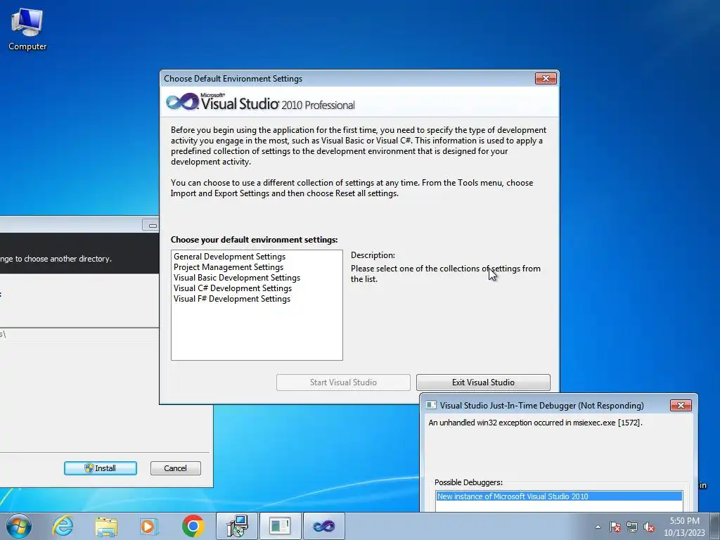The height and width of the screenshot is (540, 720).
Task: Pick Visual F# Development Settings
Action: tap(232, 298)
